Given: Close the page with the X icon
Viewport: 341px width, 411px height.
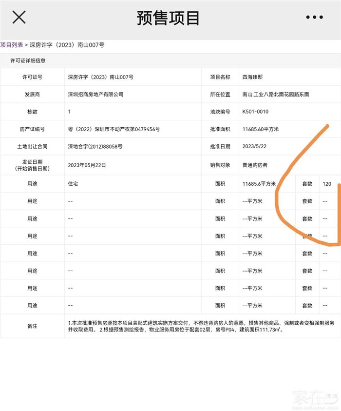Looking at the screenshot, I should [x=19, y=18].
